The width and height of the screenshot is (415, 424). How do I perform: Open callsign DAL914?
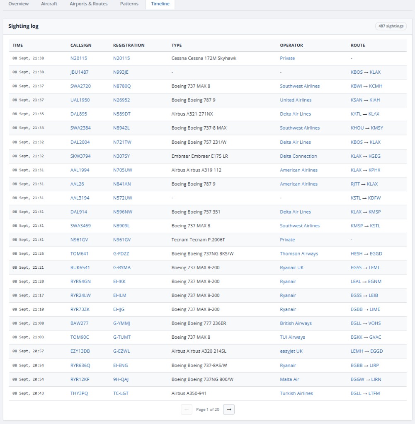coord(78,212)
